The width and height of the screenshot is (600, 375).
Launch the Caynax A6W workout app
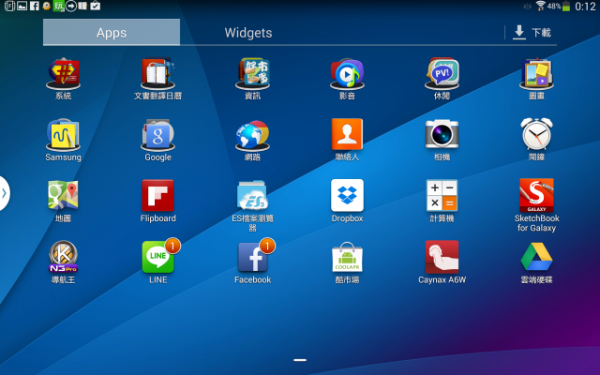pos(442,257)
